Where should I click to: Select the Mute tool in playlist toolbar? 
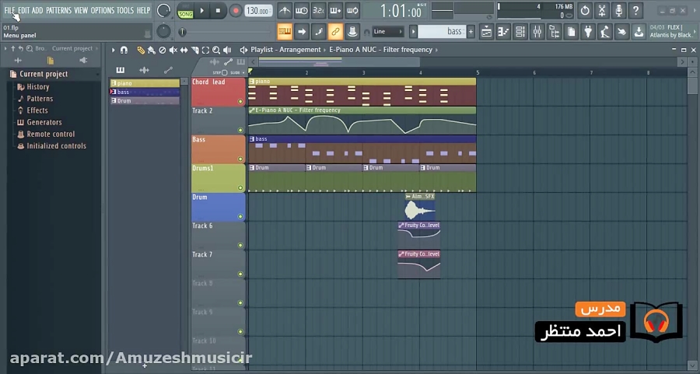pyautogui.click(x=173, y=51)
